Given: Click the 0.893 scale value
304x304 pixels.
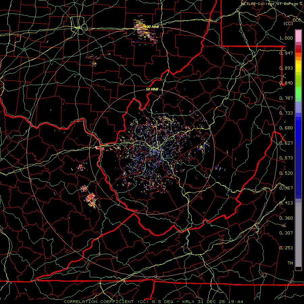Looking at the screenshot, I should [286, 68].
